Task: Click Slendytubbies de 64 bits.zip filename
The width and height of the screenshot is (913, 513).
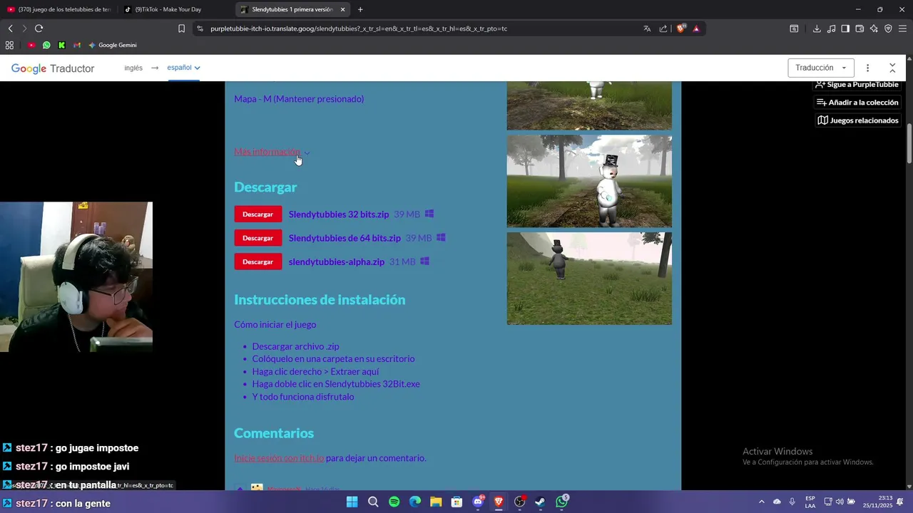Action: 345,238
